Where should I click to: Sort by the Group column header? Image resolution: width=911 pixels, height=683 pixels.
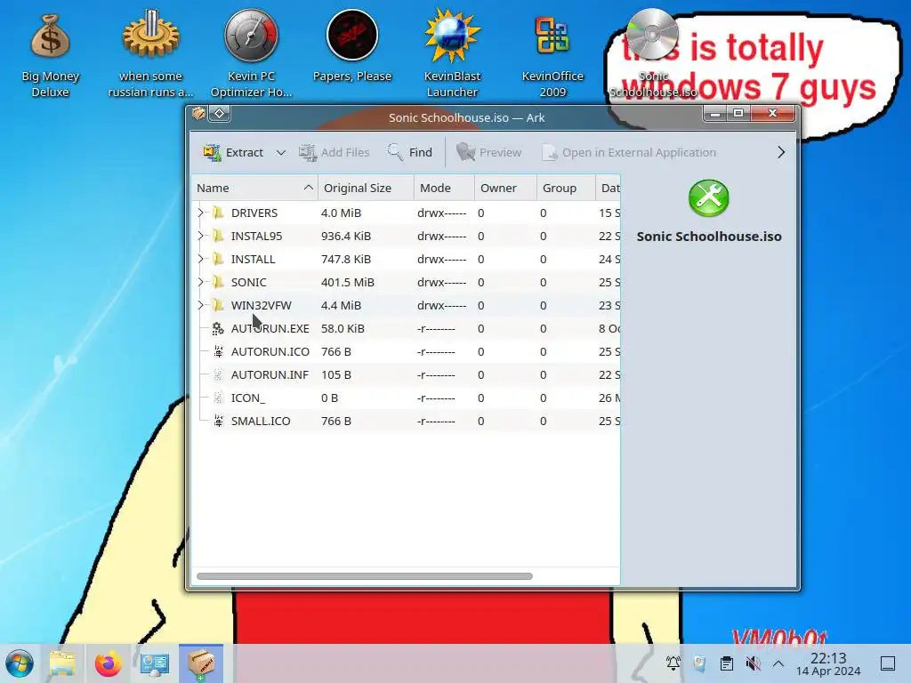pos(566,188)
